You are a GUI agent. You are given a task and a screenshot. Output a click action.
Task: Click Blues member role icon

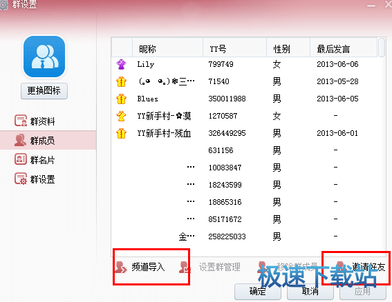(x=121, y=99)
